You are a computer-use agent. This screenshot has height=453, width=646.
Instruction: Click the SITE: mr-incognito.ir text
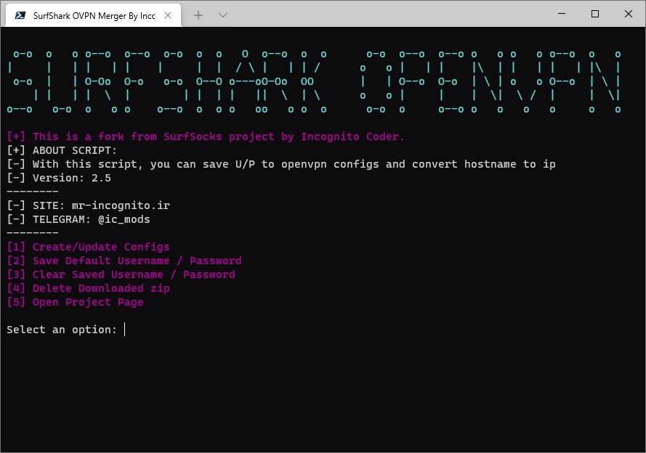click(x=88, y=205)
